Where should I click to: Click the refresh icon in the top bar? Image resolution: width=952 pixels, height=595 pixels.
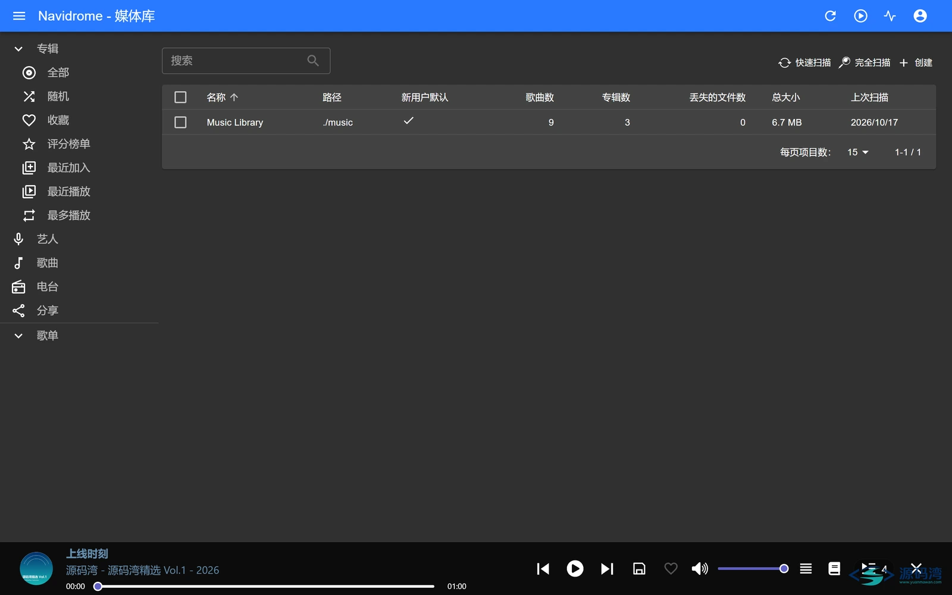pos(831,16)
